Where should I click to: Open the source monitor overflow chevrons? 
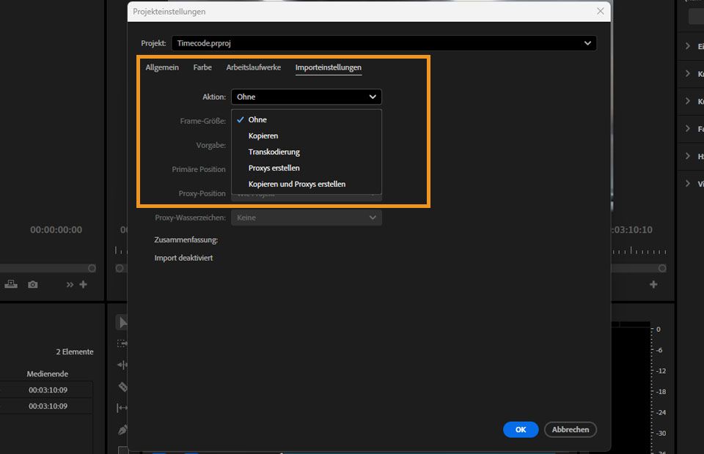coord(70,285)
